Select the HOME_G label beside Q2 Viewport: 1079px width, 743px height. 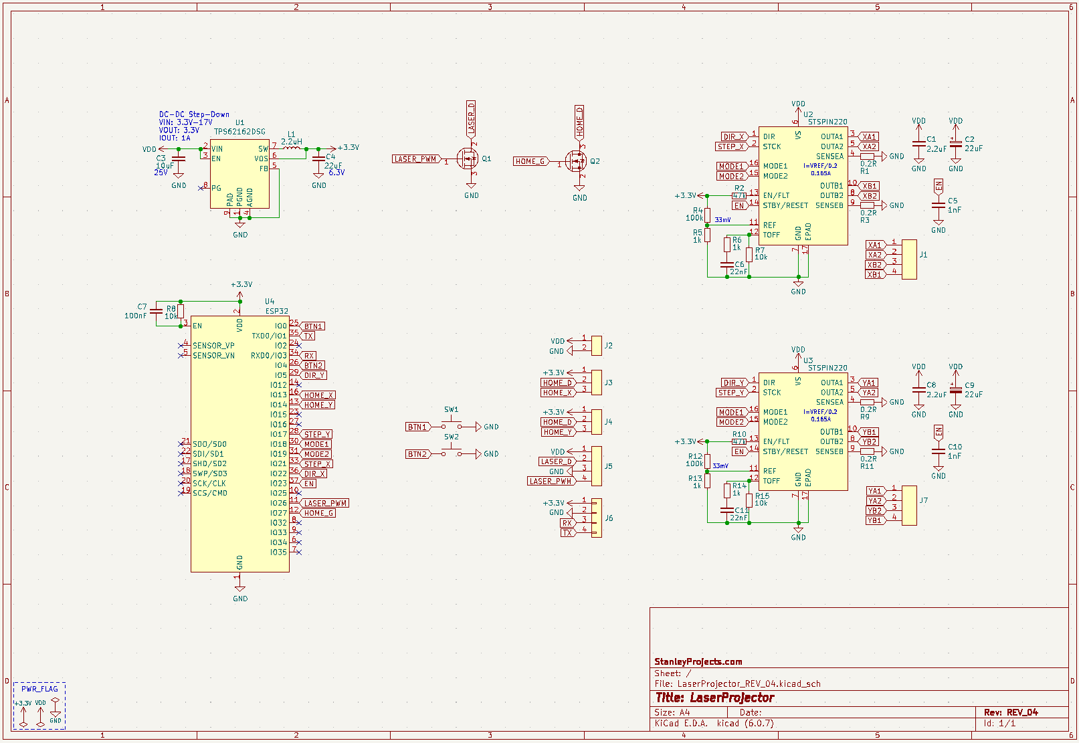pos(530,161)
